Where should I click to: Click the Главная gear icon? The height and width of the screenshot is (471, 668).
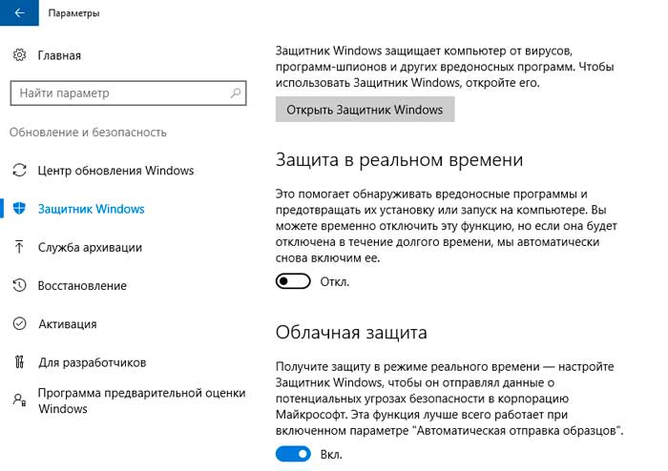20,56
